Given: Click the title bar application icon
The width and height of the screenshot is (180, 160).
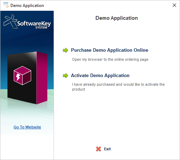Looking at the screenshot, I should pos(6,5).
